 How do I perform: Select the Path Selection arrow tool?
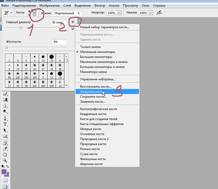tap(5, 130)
